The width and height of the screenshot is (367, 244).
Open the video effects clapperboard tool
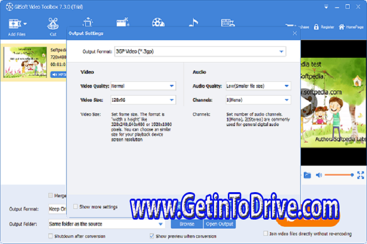(123, 22)
